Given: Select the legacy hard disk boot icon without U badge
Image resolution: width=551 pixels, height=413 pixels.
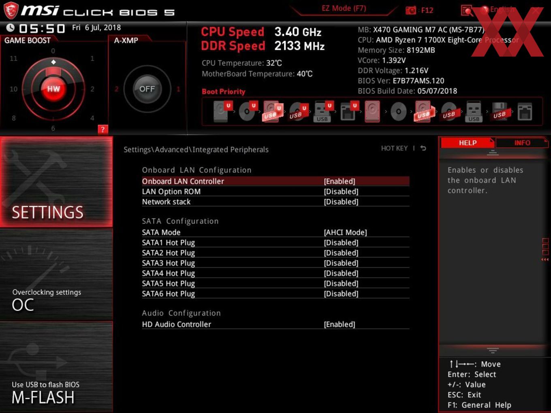Looking at the screenshot, I should coord(372,111).
